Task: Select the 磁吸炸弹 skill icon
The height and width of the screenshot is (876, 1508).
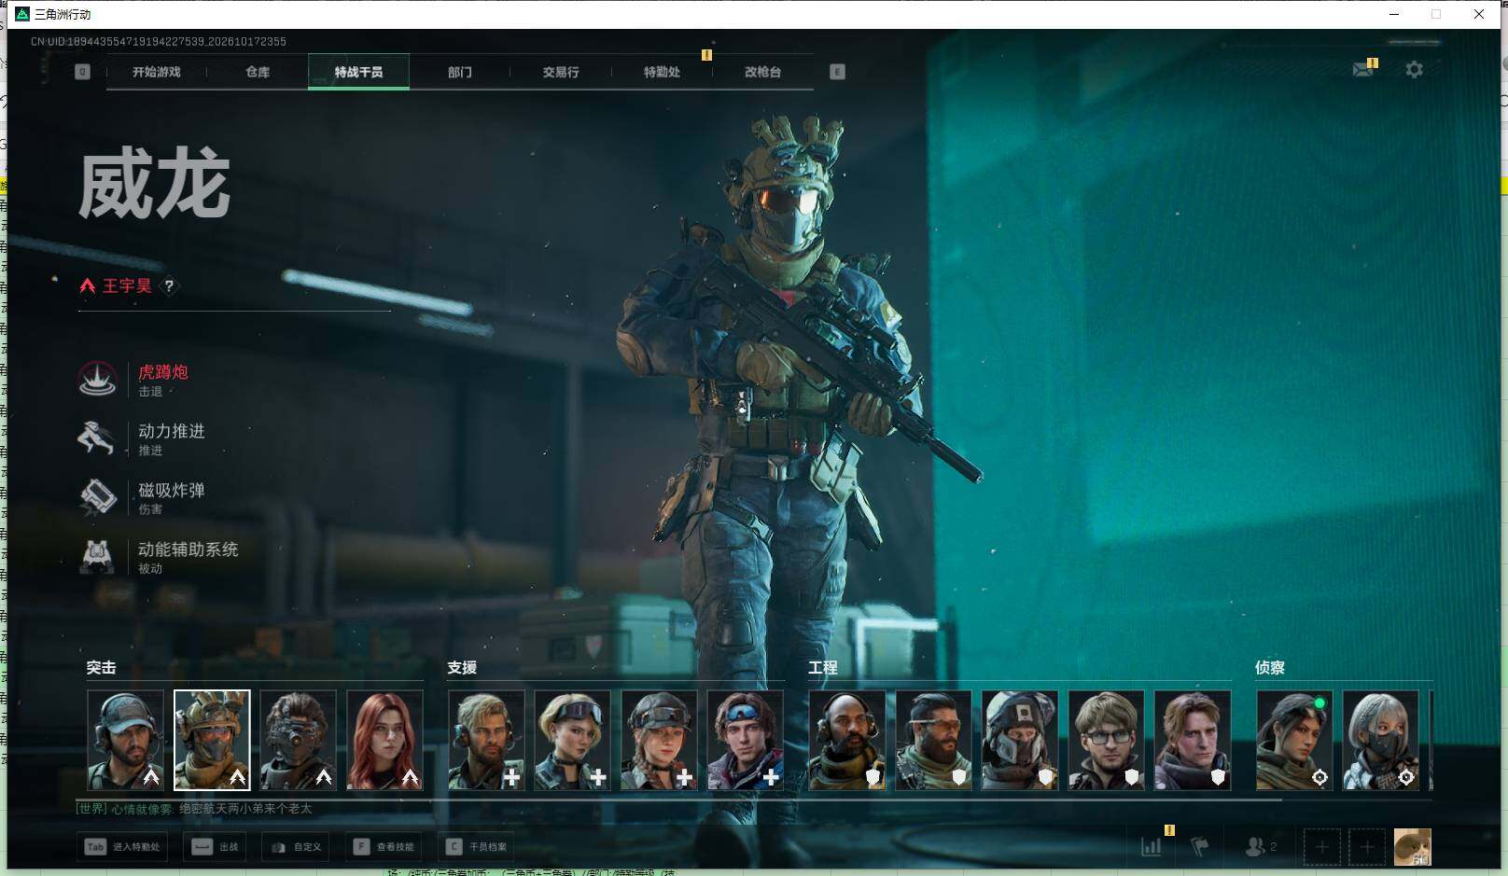Action: coord(97,497)
